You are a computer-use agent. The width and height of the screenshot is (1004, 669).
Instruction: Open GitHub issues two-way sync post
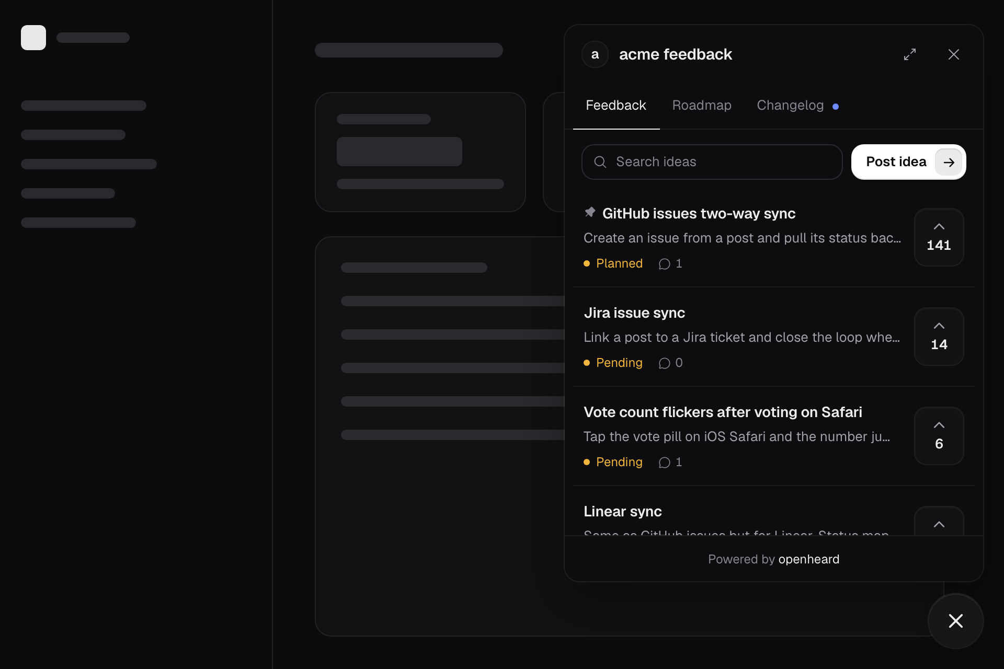click(x=699, y=214)
